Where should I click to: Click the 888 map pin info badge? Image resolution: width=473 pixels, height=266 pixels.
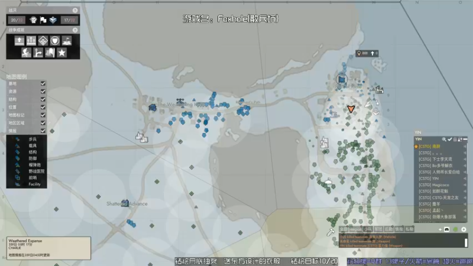click(x=367, y=53)
